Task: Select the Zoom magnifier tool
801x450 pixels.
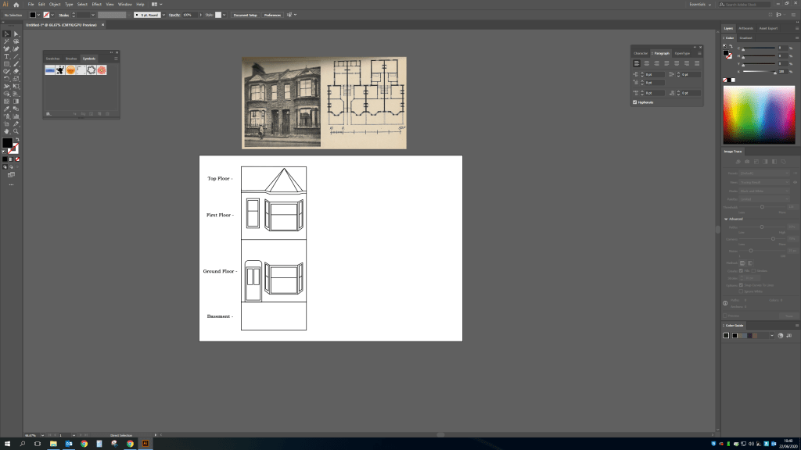Action: (x=16, y=131)
